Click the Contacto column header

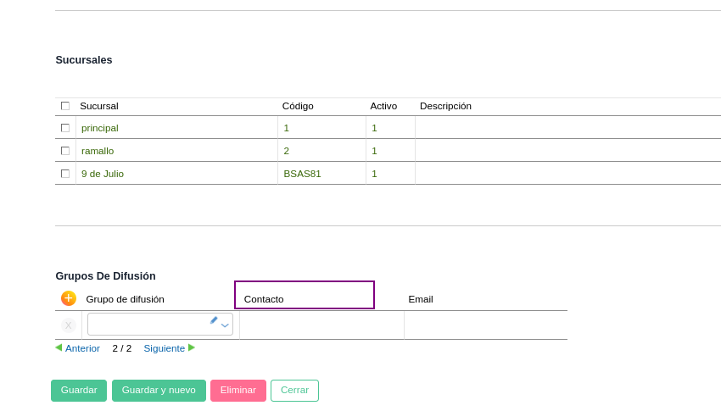tap(264, 299)
